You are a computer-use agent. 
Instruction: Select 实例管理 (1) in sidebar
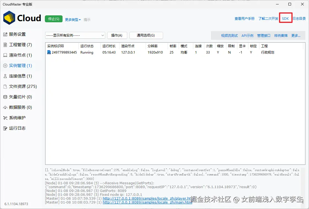point(20,66)
